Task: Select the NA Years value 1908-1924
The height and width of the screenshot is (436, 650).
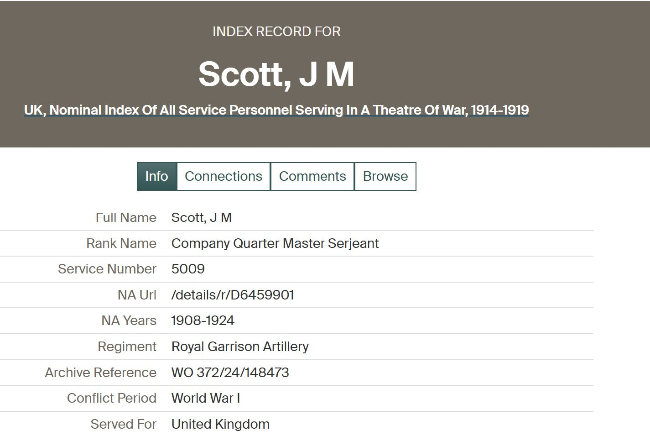Action: click(203, 320)
